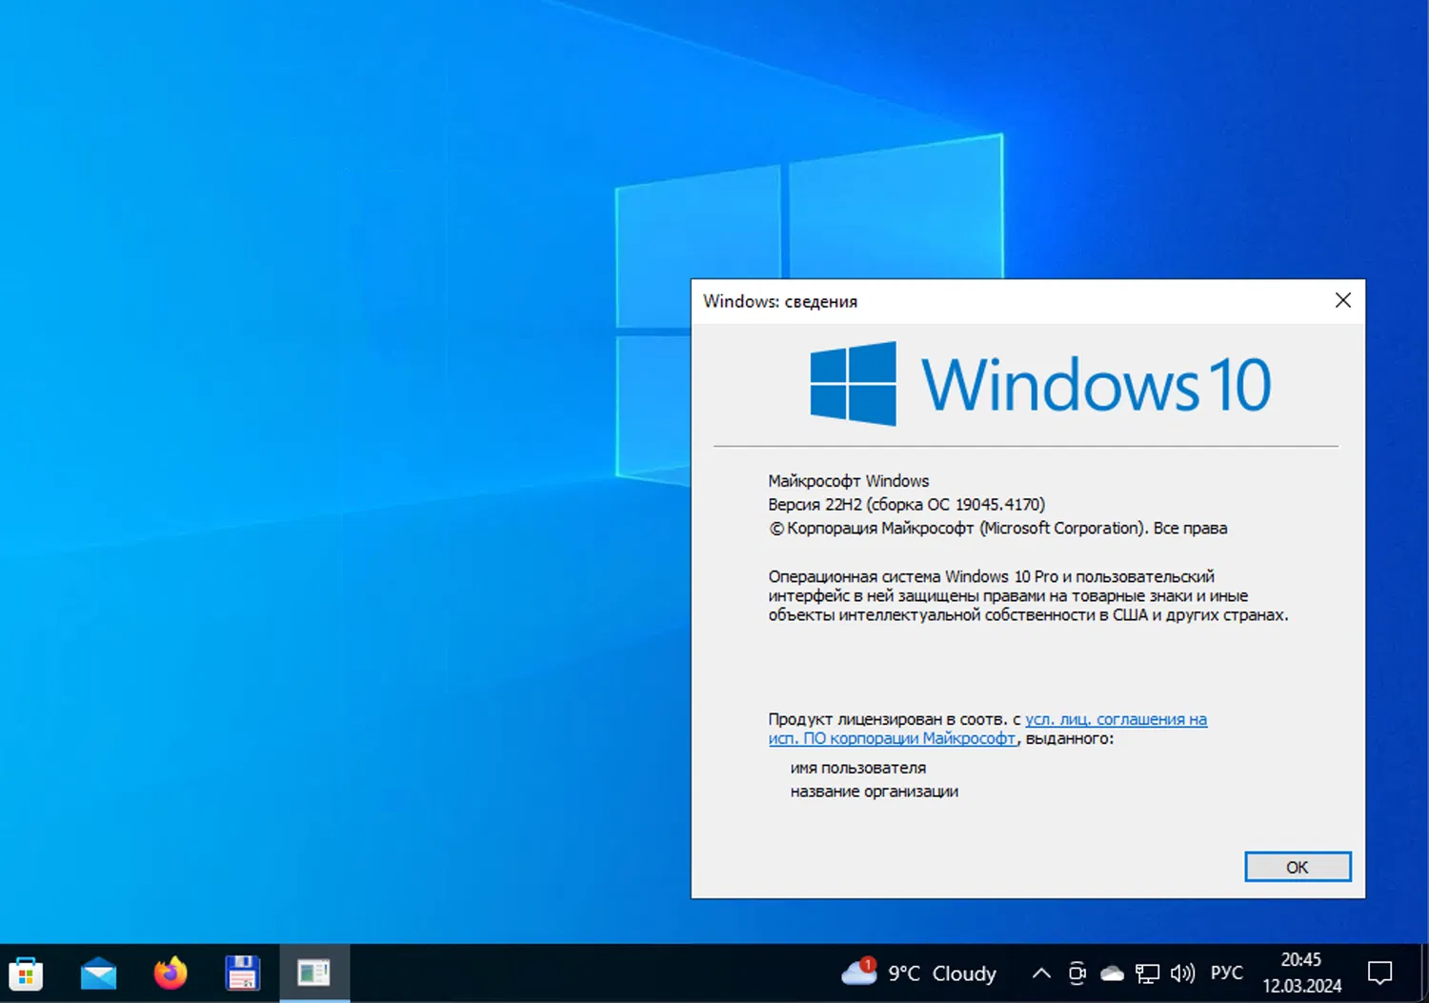This screenshot has width=1429, height=1003.
Task: Click the notification badge on the weather icon
Action: pyautogui.click(x=868, y=963)
